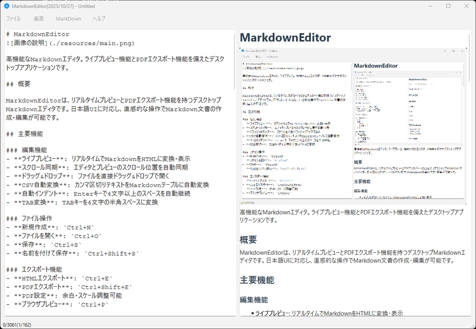476x329 pixels.
Task: Open the ファイル menu
Action: [13, 19]
